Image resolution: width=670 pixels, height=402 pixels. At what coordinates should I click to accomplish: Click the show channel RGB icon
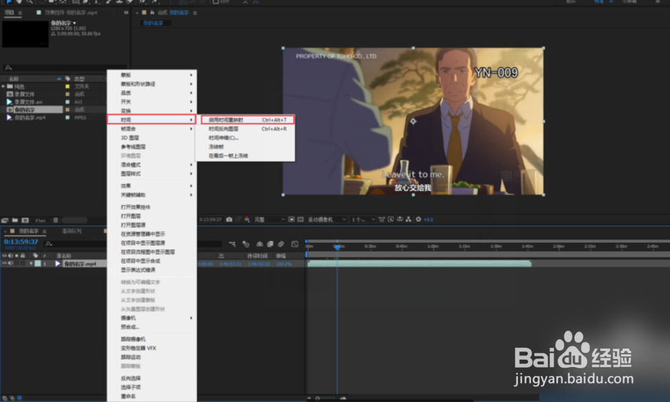point(247,220)
